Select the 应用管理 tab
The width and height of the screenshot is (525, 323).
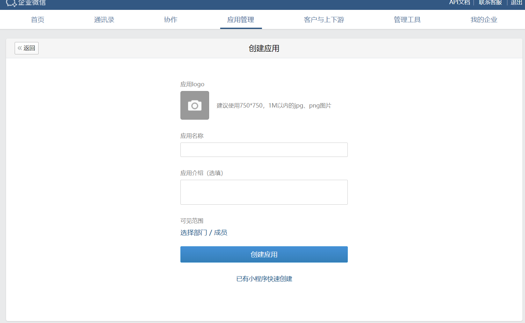pos(241,19)
